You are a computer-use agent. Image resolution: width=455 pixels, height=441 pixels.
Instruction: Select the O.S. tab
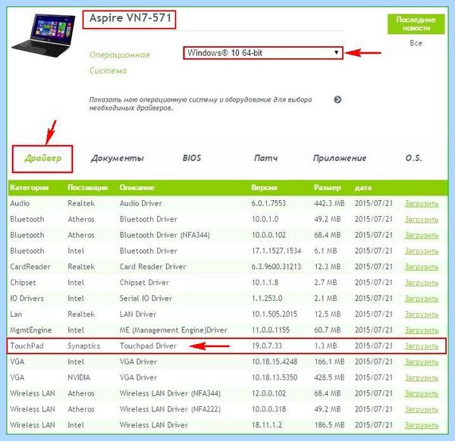pos(414,158)
